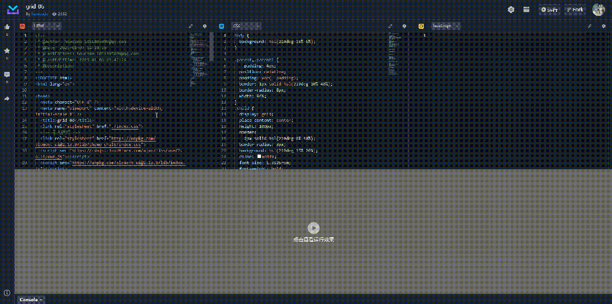Click the white color swatch in CSS
Screen dimensions: 612x304
coord(259,156)
